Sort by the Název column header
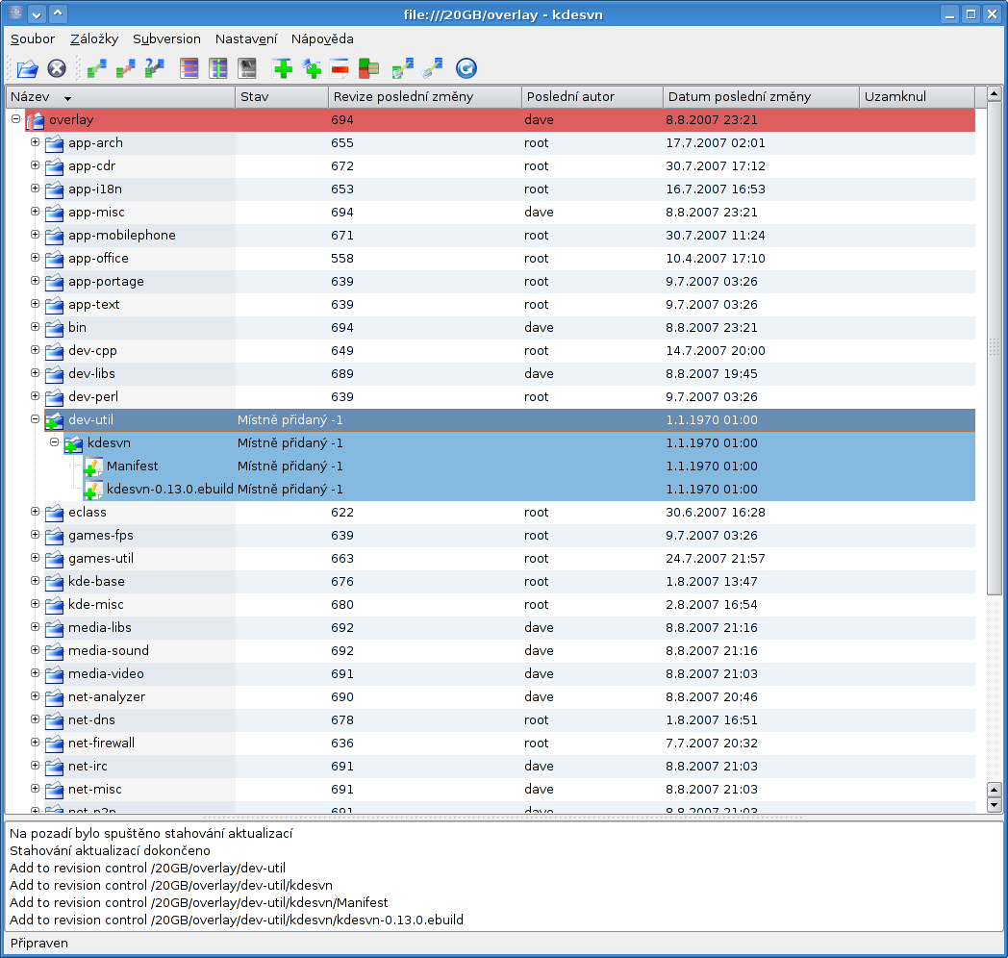The image size is (1008, 958). point(120,97)
